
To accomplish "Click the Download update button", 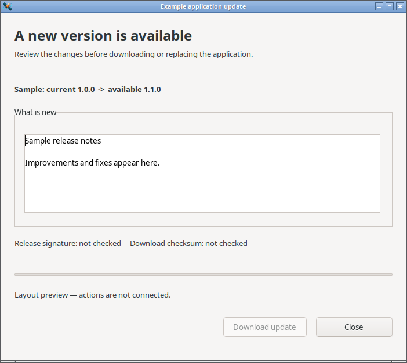I will point(265,327).
